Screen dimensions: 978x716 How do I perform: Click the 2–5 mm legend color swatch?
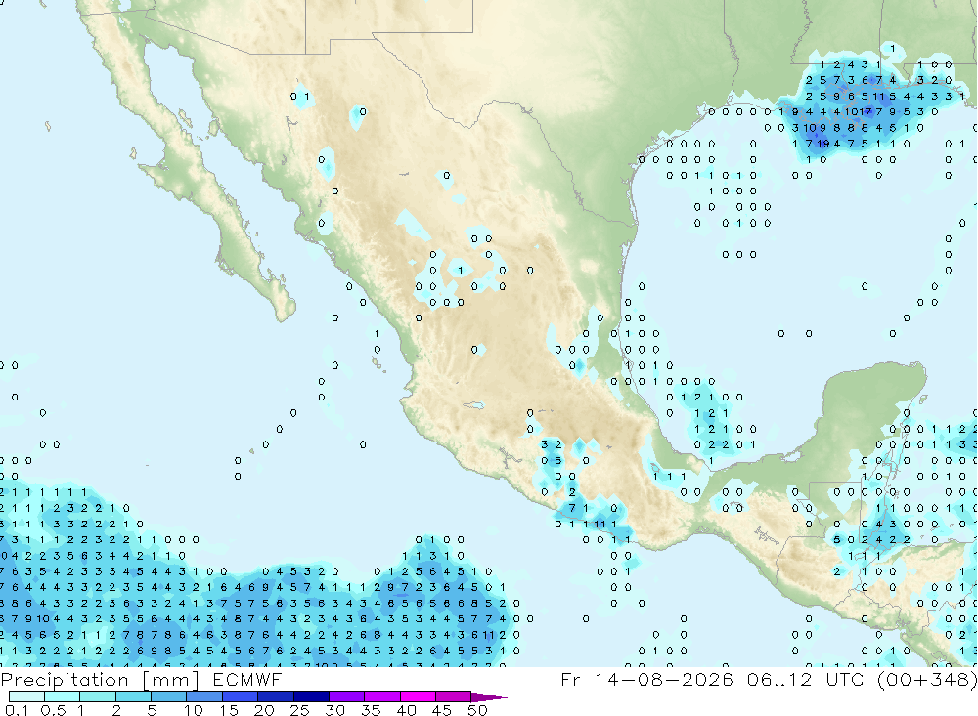coord(133,696)
